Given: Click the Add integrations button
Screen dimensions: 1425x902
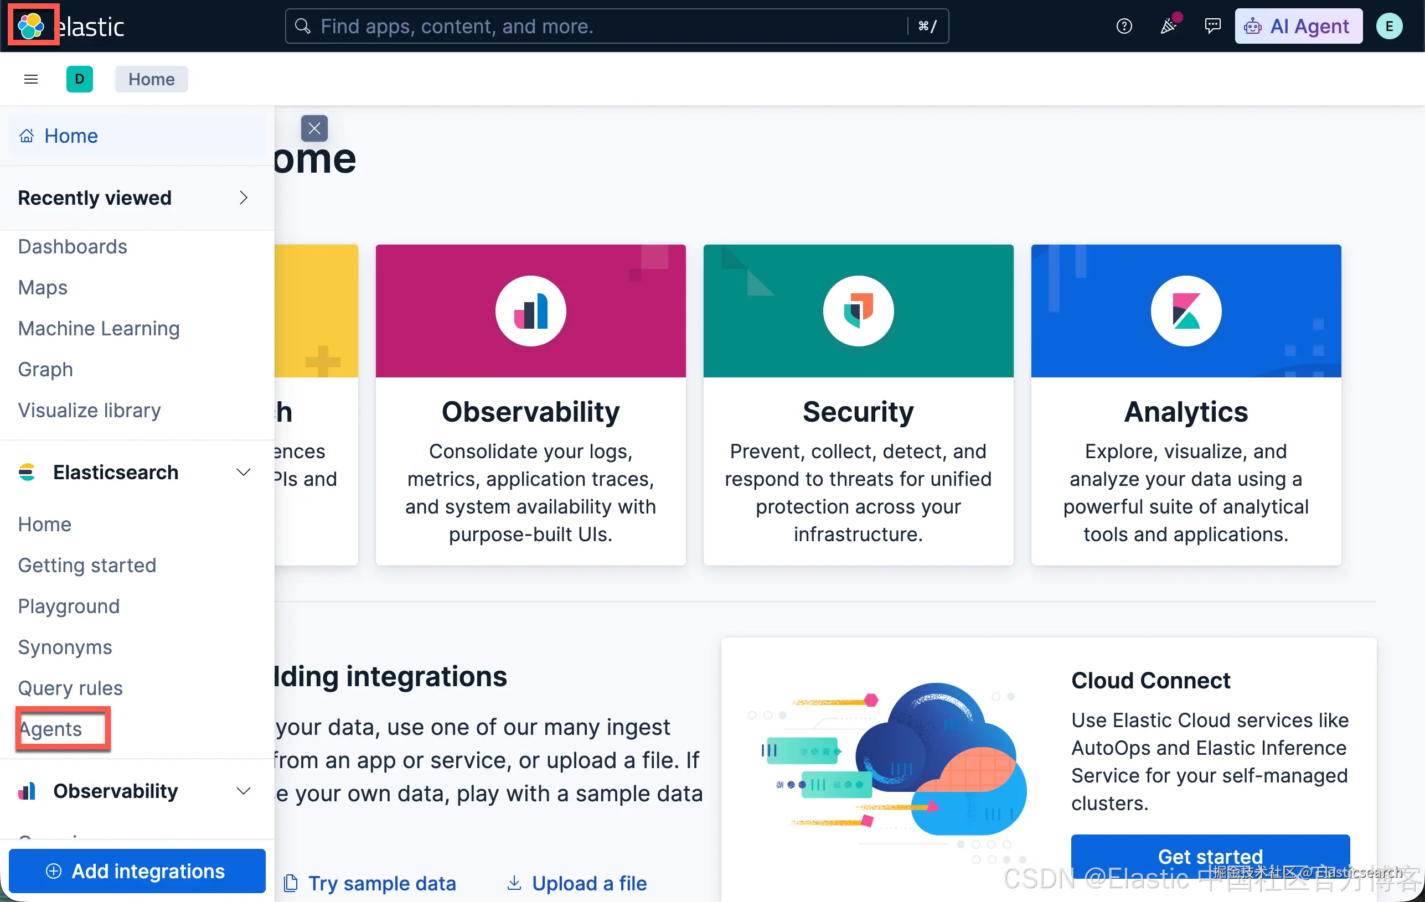Looking at the screenshot, I should pos(137,870).
